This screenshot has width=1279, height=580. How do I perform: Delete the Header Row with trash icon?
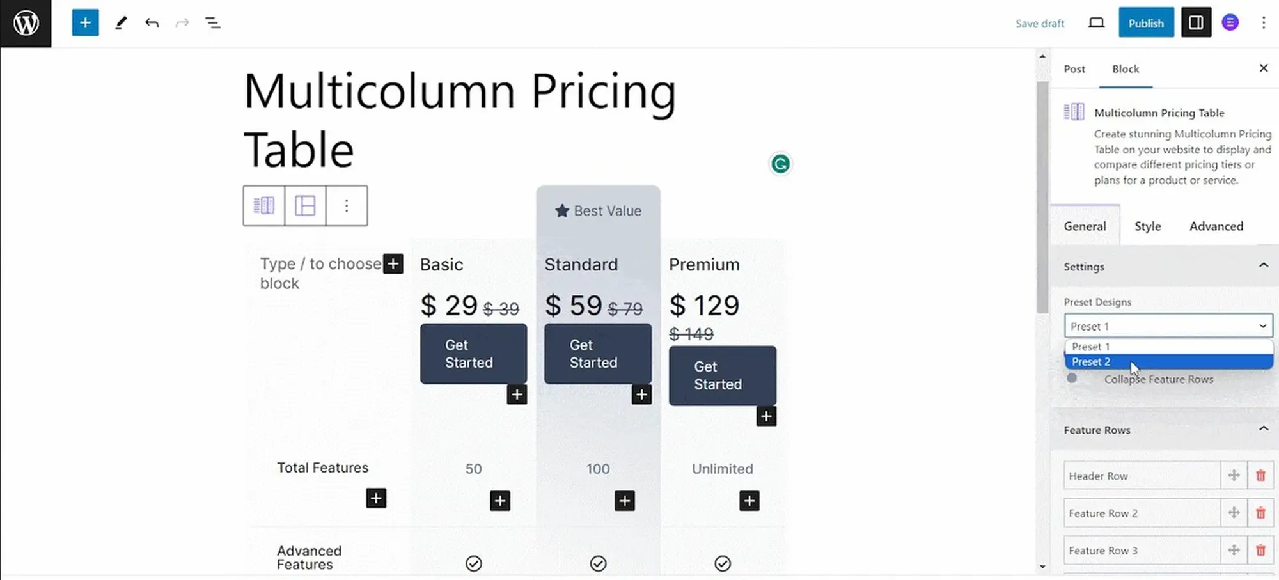pyautogui.click(x=1260, y=476)
